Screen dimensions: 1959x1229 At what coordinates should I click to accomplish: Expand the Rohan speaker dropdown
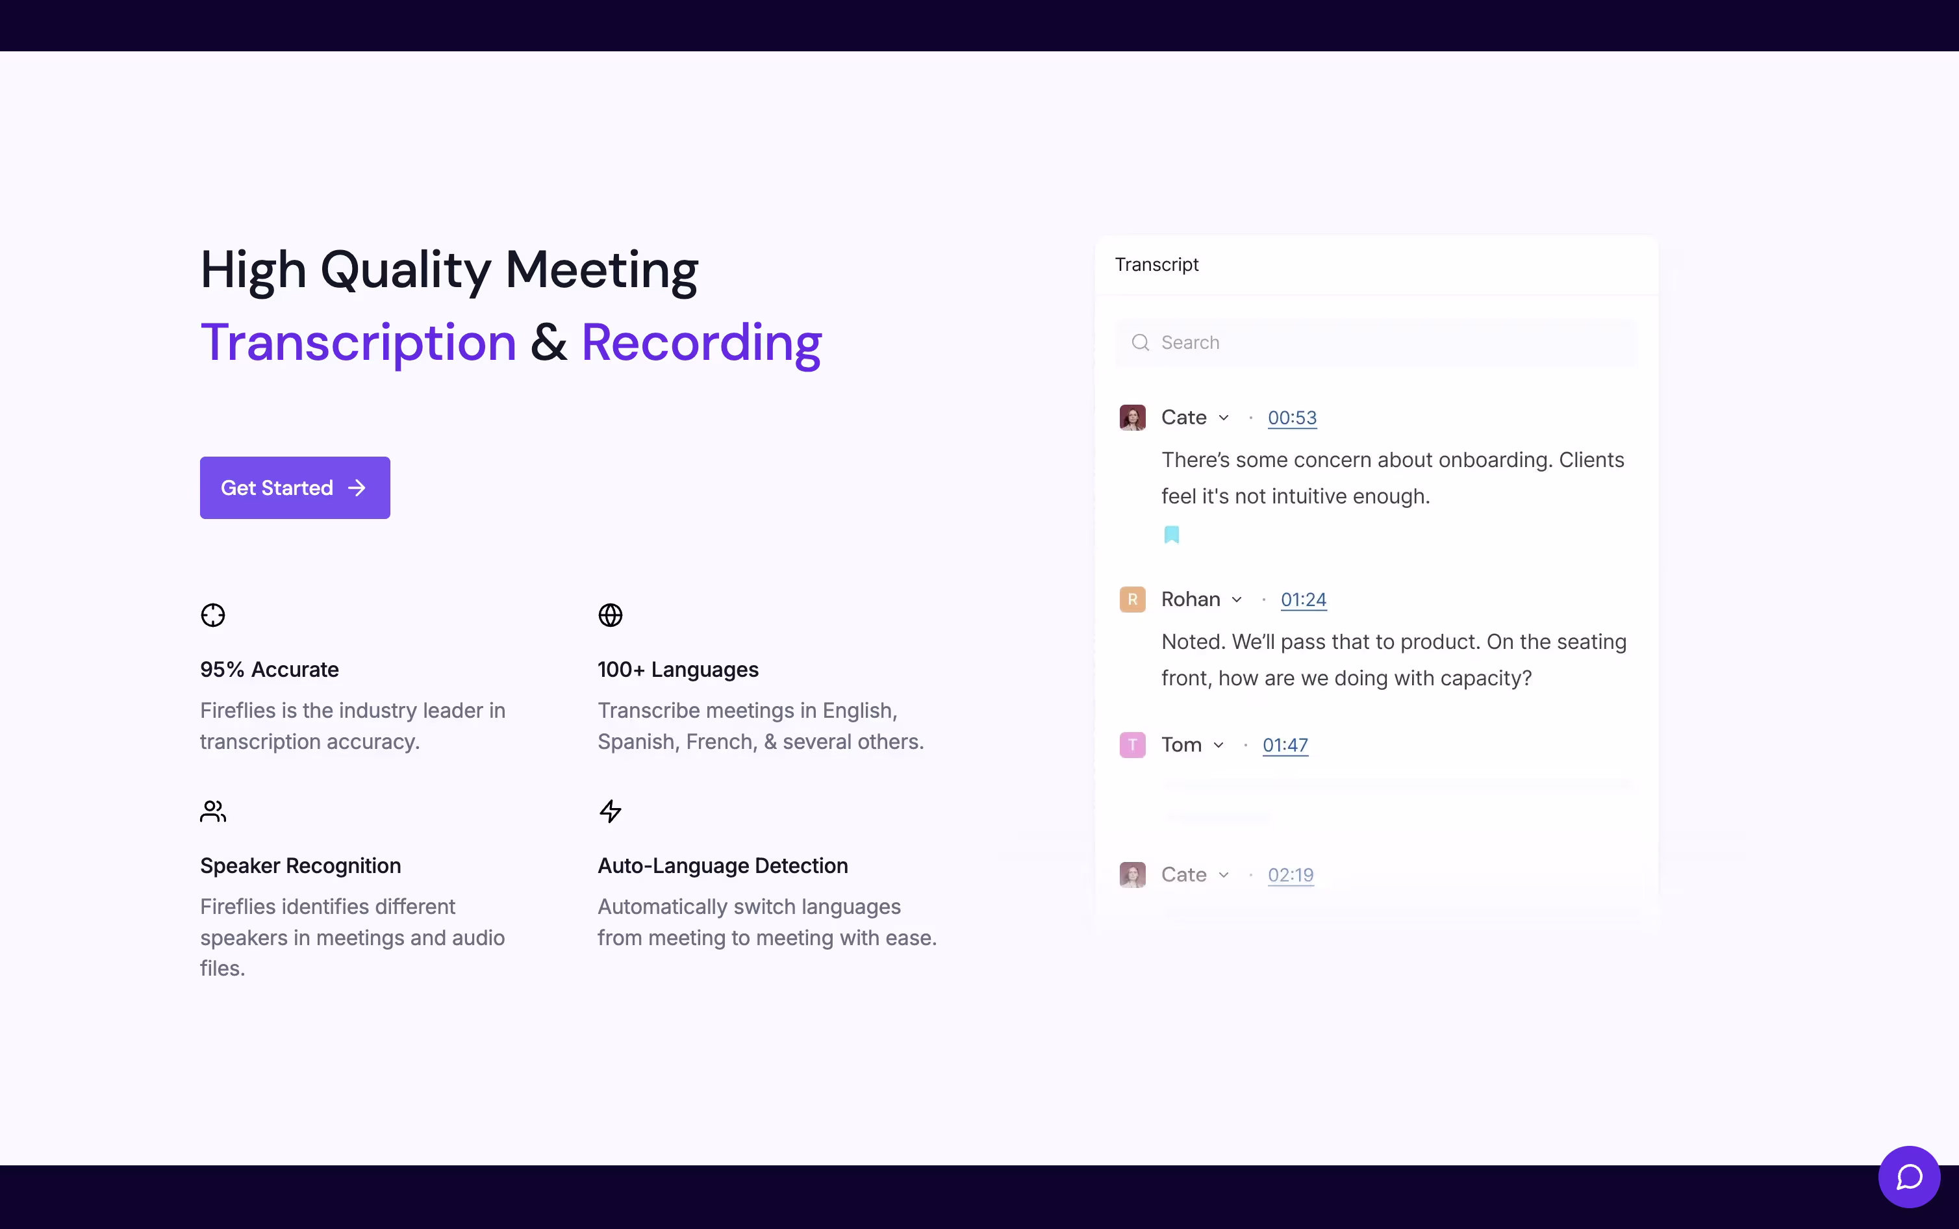click(x=1237, y=600)
